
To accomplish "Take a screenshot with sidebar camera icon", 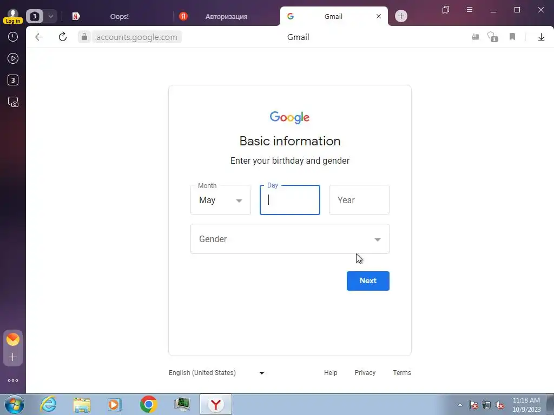I will (13, 102).
